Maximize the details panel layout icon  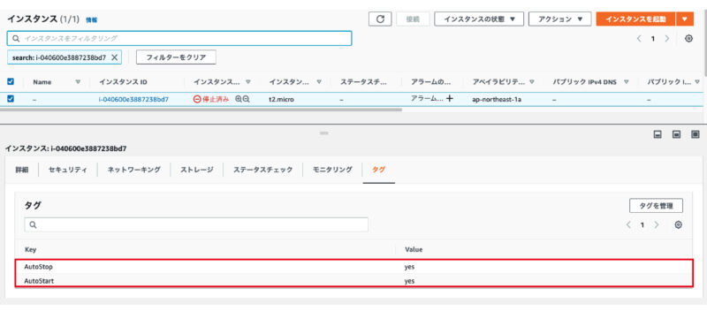(696, 134)
